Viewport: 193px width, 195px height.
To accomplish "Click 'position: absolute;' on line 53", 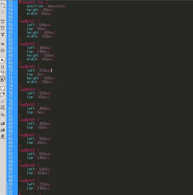I will [46, 6].
